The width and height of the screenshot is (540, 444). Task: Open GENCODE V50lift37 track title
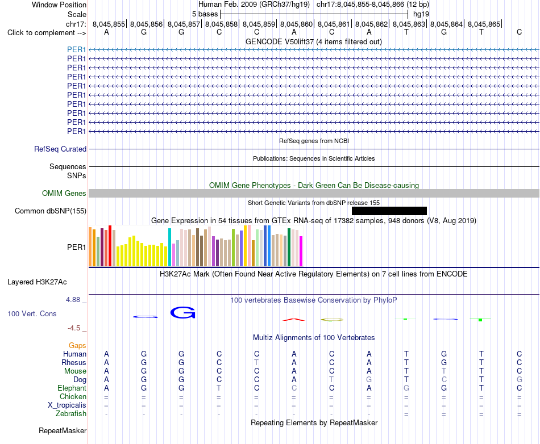313,41
